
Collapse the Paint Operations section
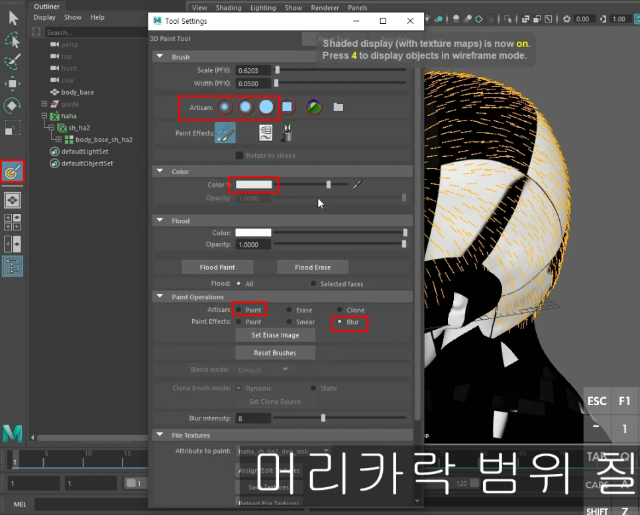[x=160, y=296]
